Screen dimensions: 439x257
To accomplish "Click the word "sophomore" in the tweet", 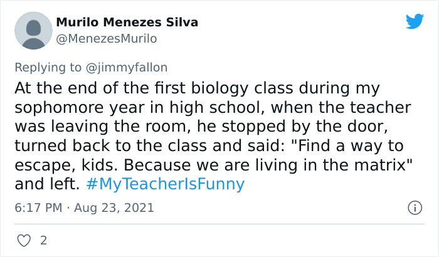I will (59, 108).
